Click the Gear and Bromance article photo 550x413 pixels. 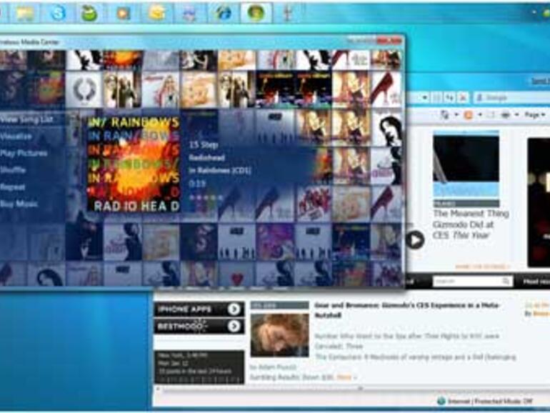tap(279, 335)
